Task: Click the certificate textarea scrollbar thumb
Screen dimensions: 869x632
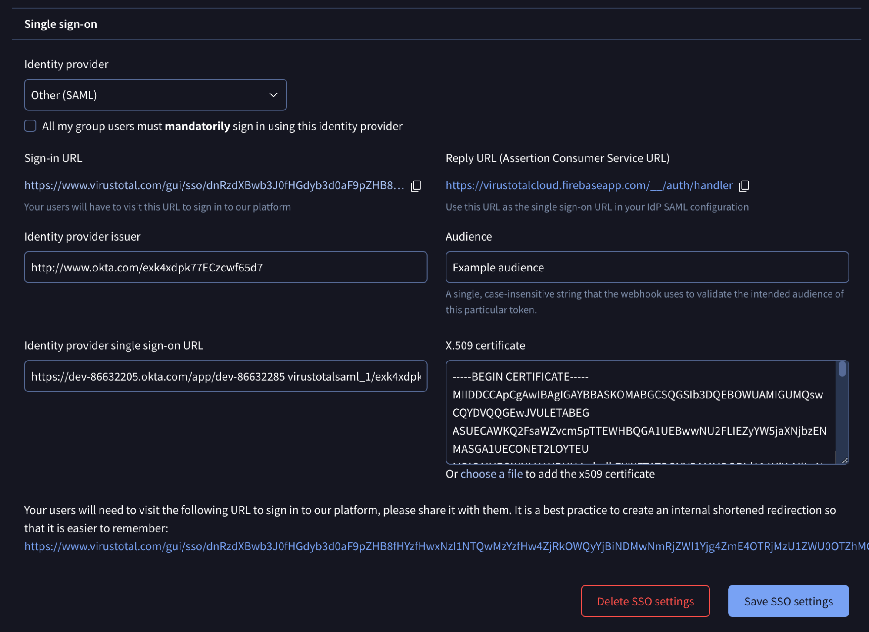Action: tap(842, 369)
